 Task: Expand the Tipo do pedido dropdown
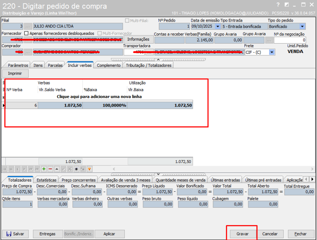click(x=302, y=26)
